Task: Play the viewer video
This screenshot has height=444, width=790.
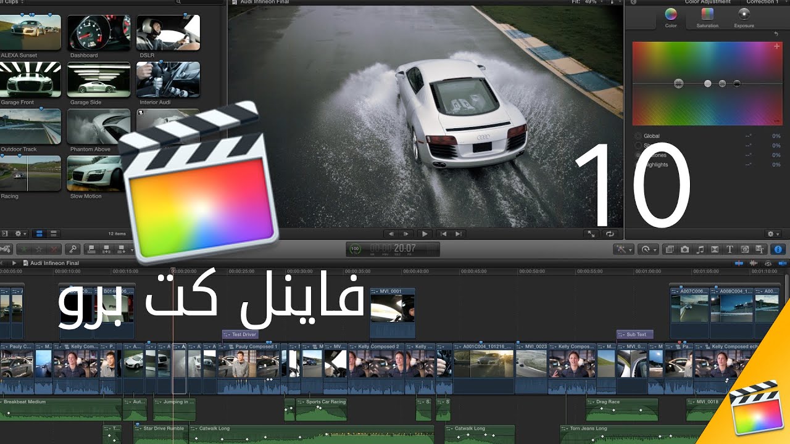Action: (x=425, y=234)
